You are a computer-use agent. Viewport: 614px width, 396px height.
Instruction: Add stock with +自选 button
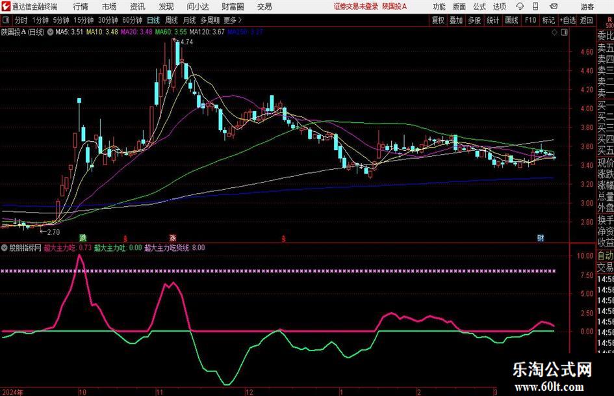(567, 20)
